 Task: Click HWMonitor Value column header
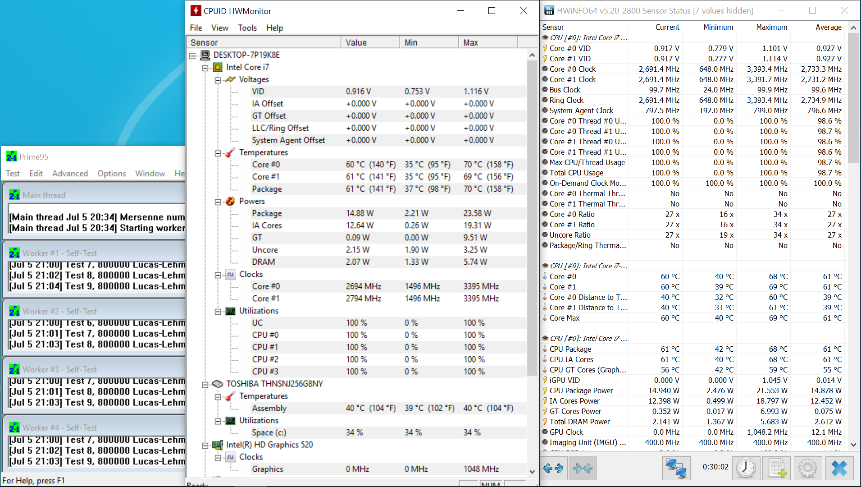(370, 42)
